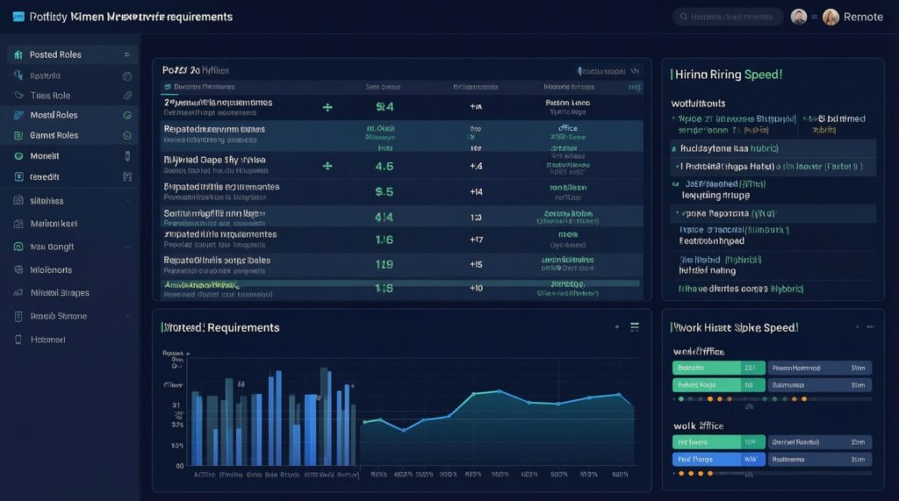899x501 pixels.
Task: Open more options in Work Speed panel
Action: click(x=872, y=326)
